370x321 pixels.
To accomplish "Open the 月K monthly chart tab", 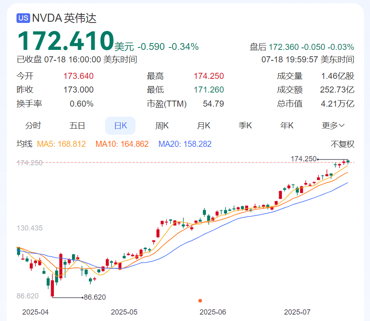I will 203,126.
